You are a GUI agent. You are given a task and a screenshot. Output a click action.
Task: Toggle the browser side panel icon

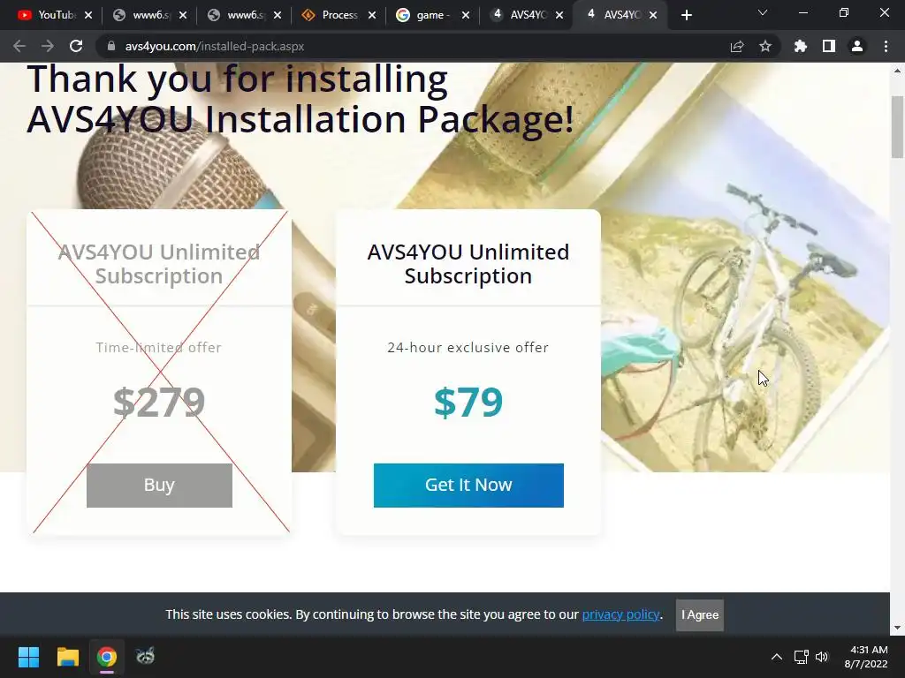(829, 46)
